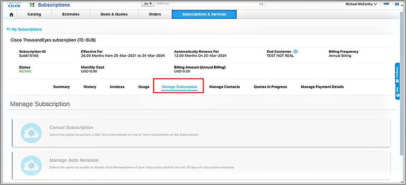Select the Subscriptions & Services tab
Screen dimensions: 406x185
(204, 15)
